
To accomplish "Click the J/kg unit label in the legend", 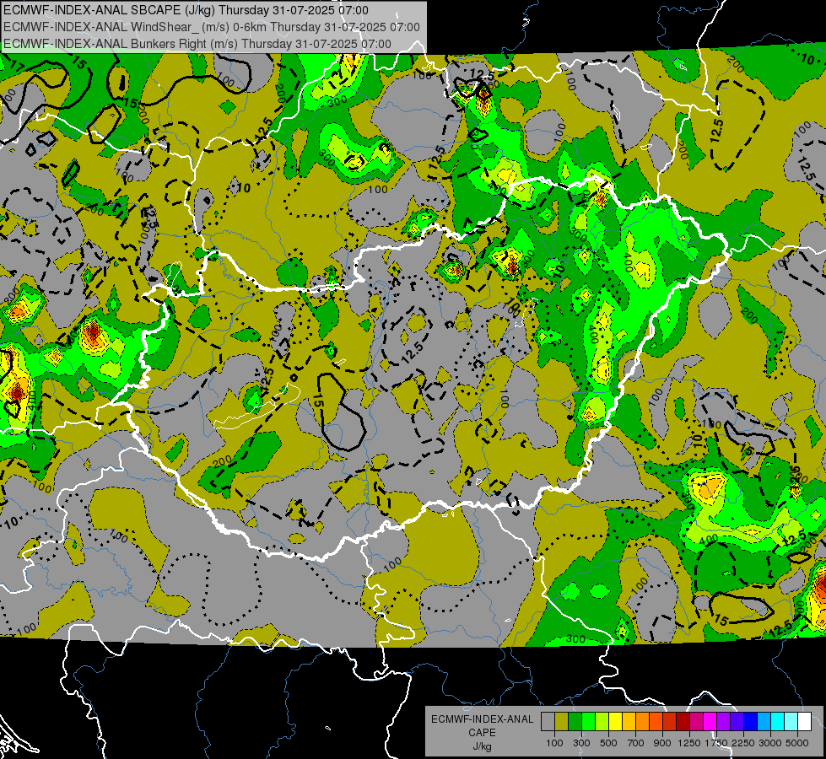I will pos(482,746).
